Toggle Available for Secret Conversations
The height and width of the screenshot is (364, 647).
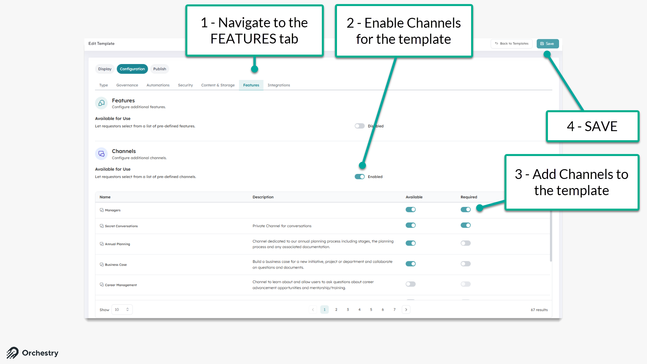(410, 225)
